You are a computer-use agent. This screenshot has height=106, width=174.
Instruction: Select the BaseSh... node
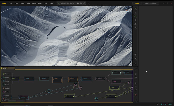coord(100,79)
